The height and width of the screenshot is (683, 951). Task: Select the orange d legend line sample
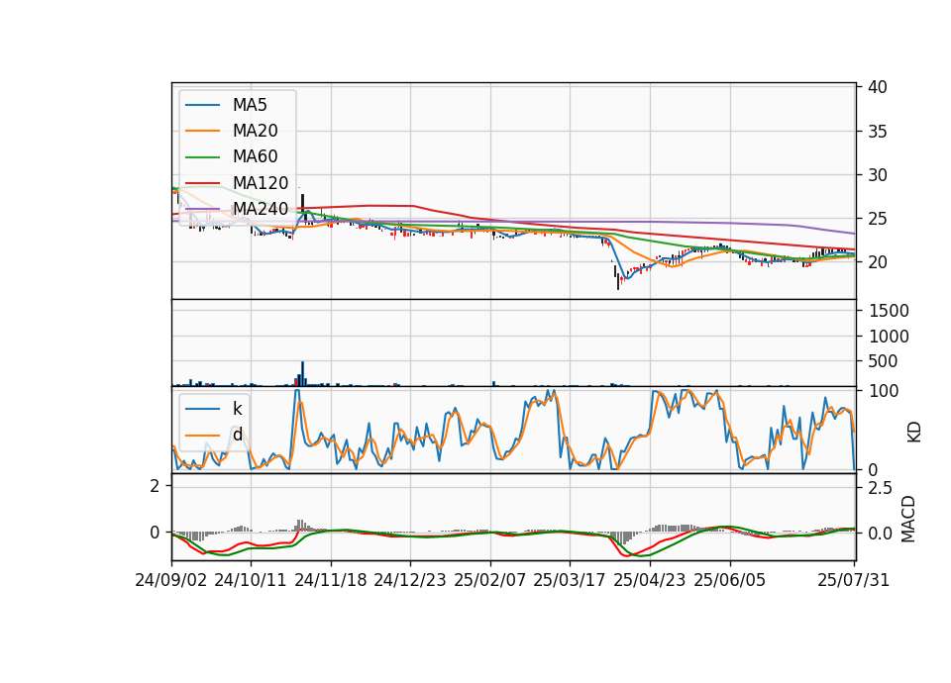pyautogui.click(x=202, y=435)
